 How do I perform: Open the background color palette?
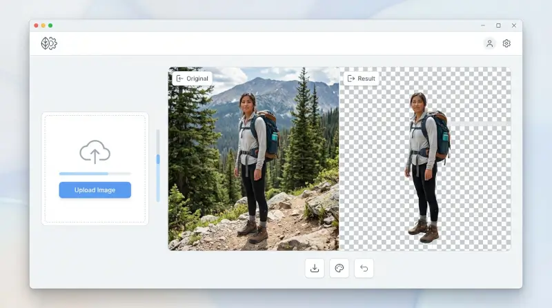point(339,268)
